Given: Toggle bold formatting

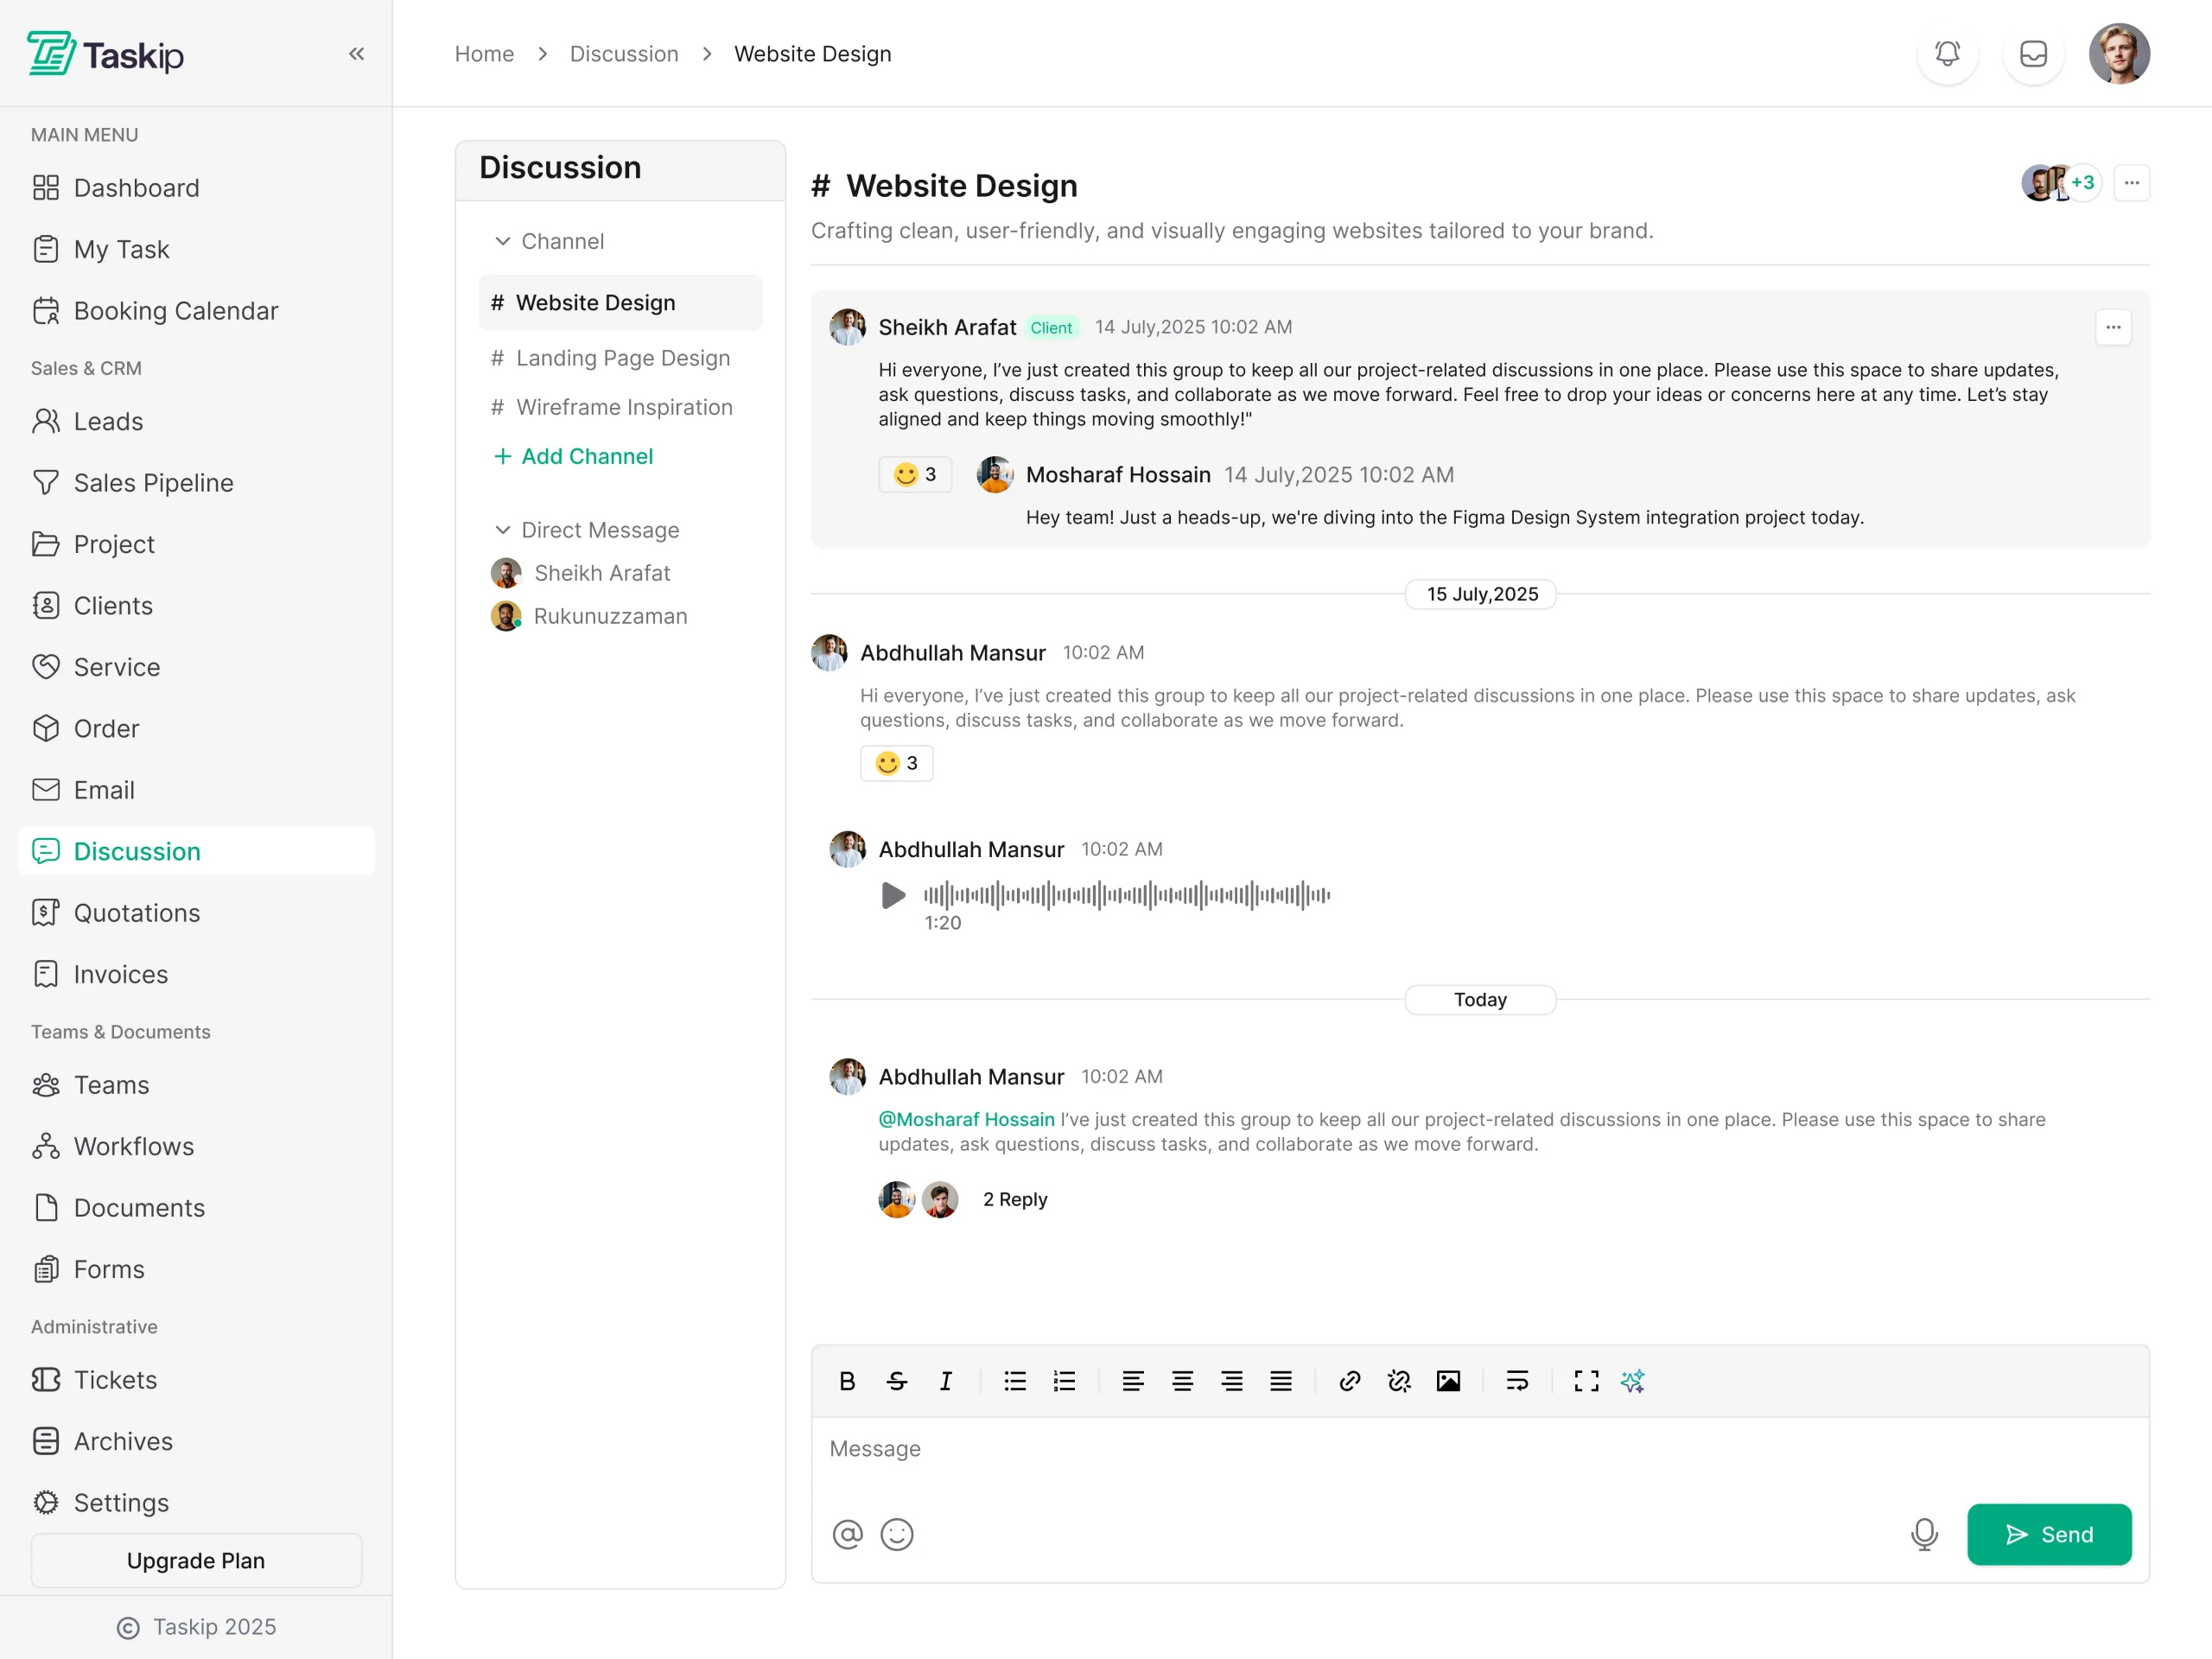Looking at the screenshot, I should coord(847,1381).
